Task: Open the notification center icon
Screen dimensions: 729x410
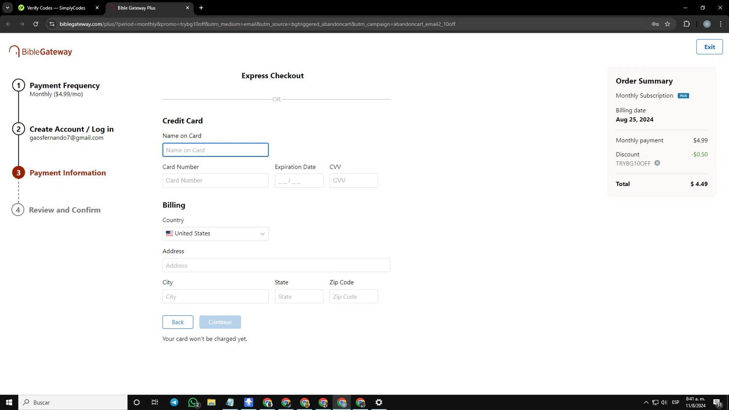Action: click(x=717, y=402)
